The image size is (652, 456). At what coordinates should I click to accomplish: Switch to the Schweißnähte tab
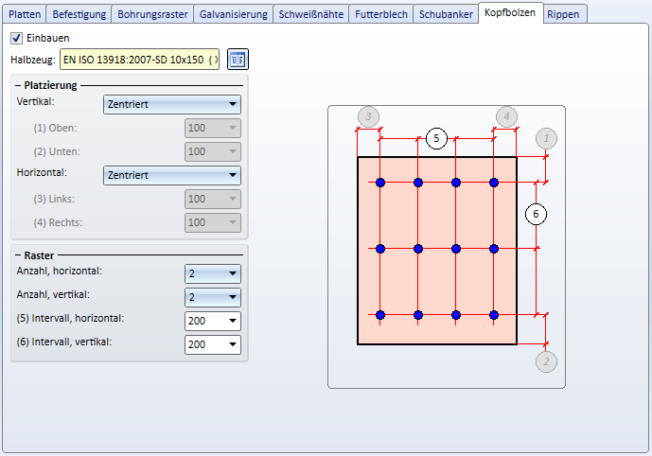311,14
